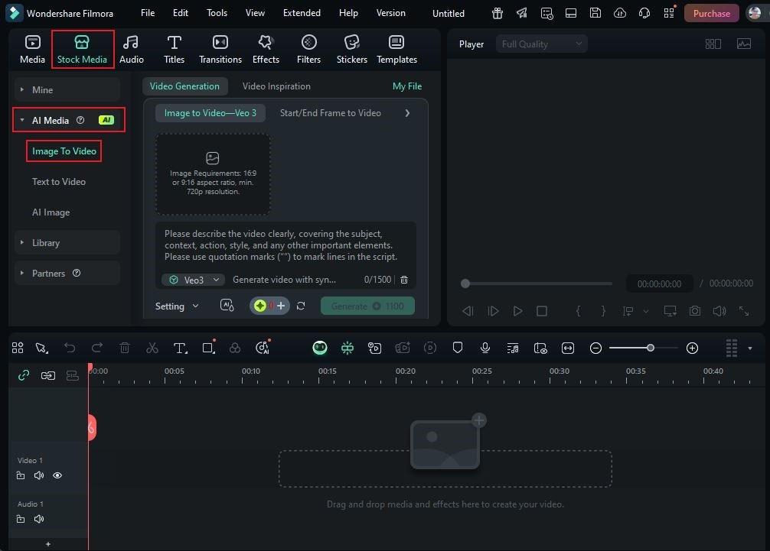Zoom in timeline with plus button
This screenshot has height=551, width=770.
click(692, 348)
